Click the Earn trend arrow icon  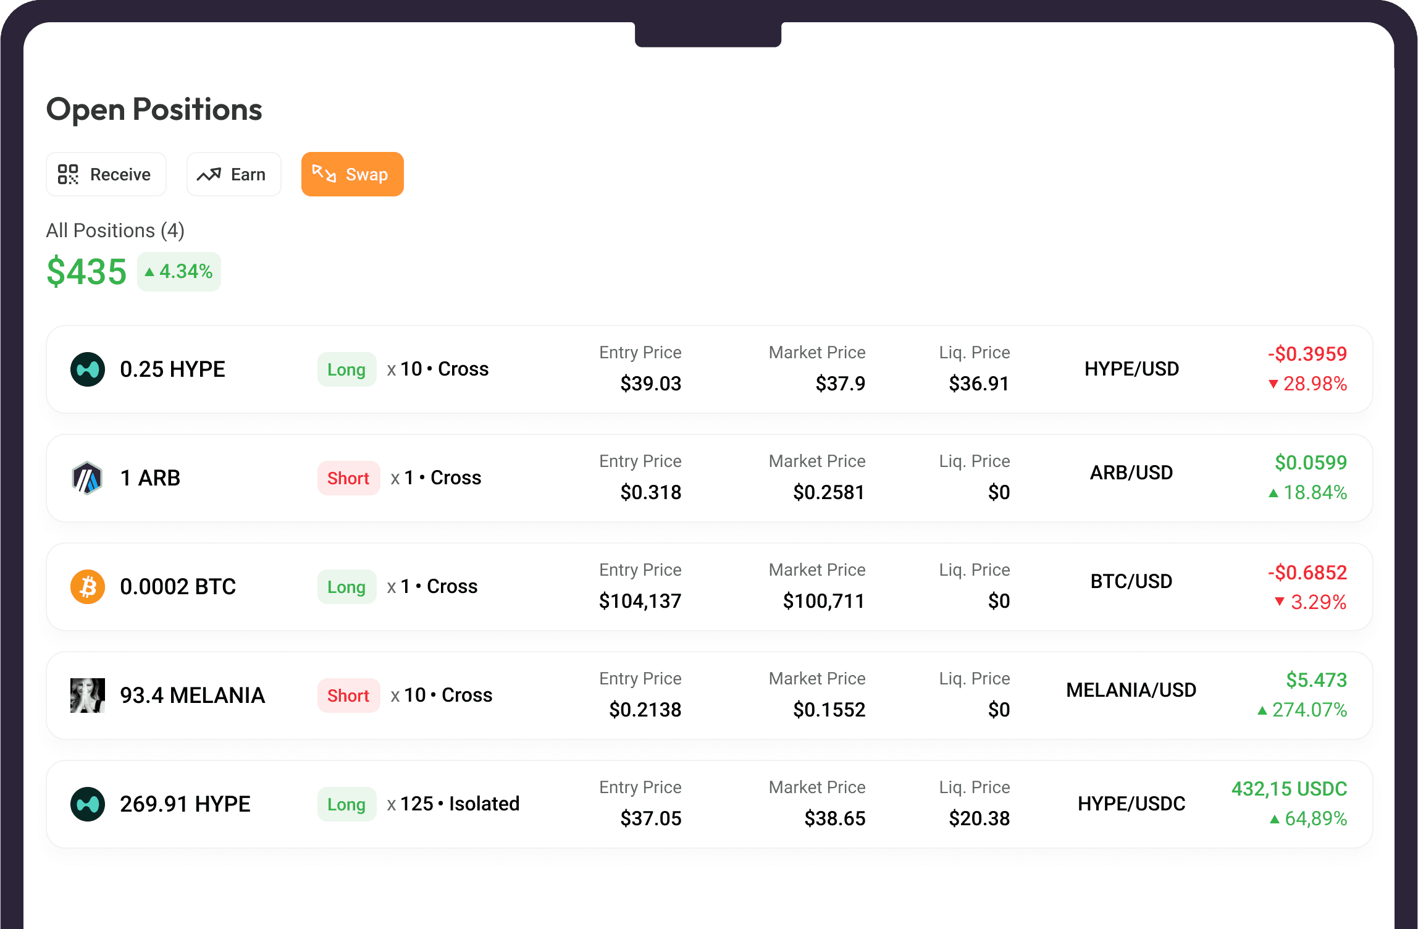(209, 175)
